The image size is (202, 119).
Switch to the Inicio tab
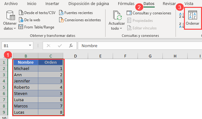pos(31,4)
